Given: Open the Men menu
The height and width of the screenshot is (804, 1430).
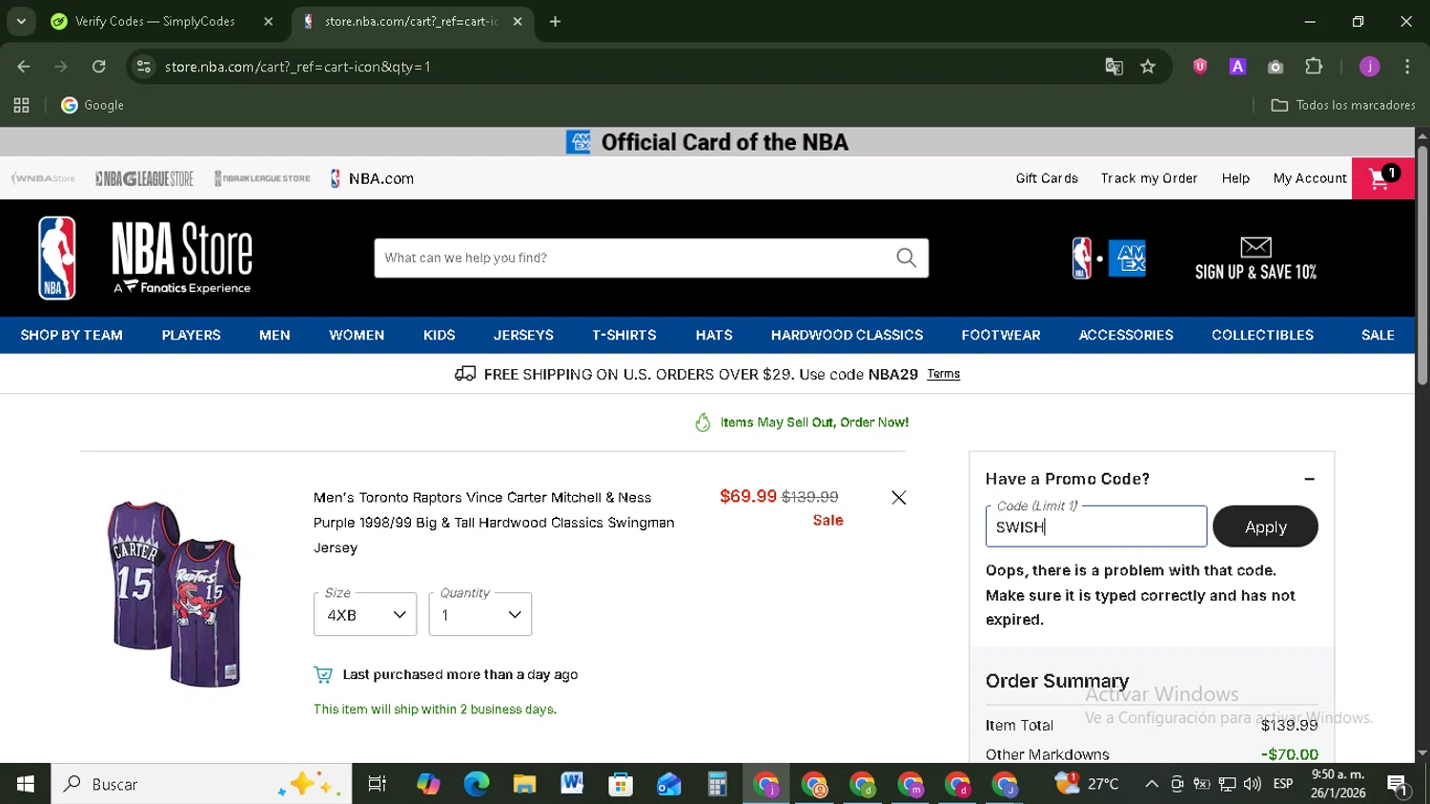Looking at the screenshot, I should (x=275, y=336).
